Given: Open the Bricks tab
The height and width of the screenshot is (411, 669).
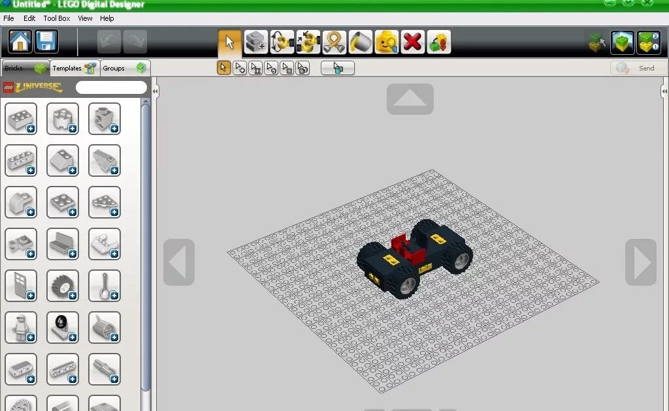Looking at the screenshot, I should click(25, 68).
